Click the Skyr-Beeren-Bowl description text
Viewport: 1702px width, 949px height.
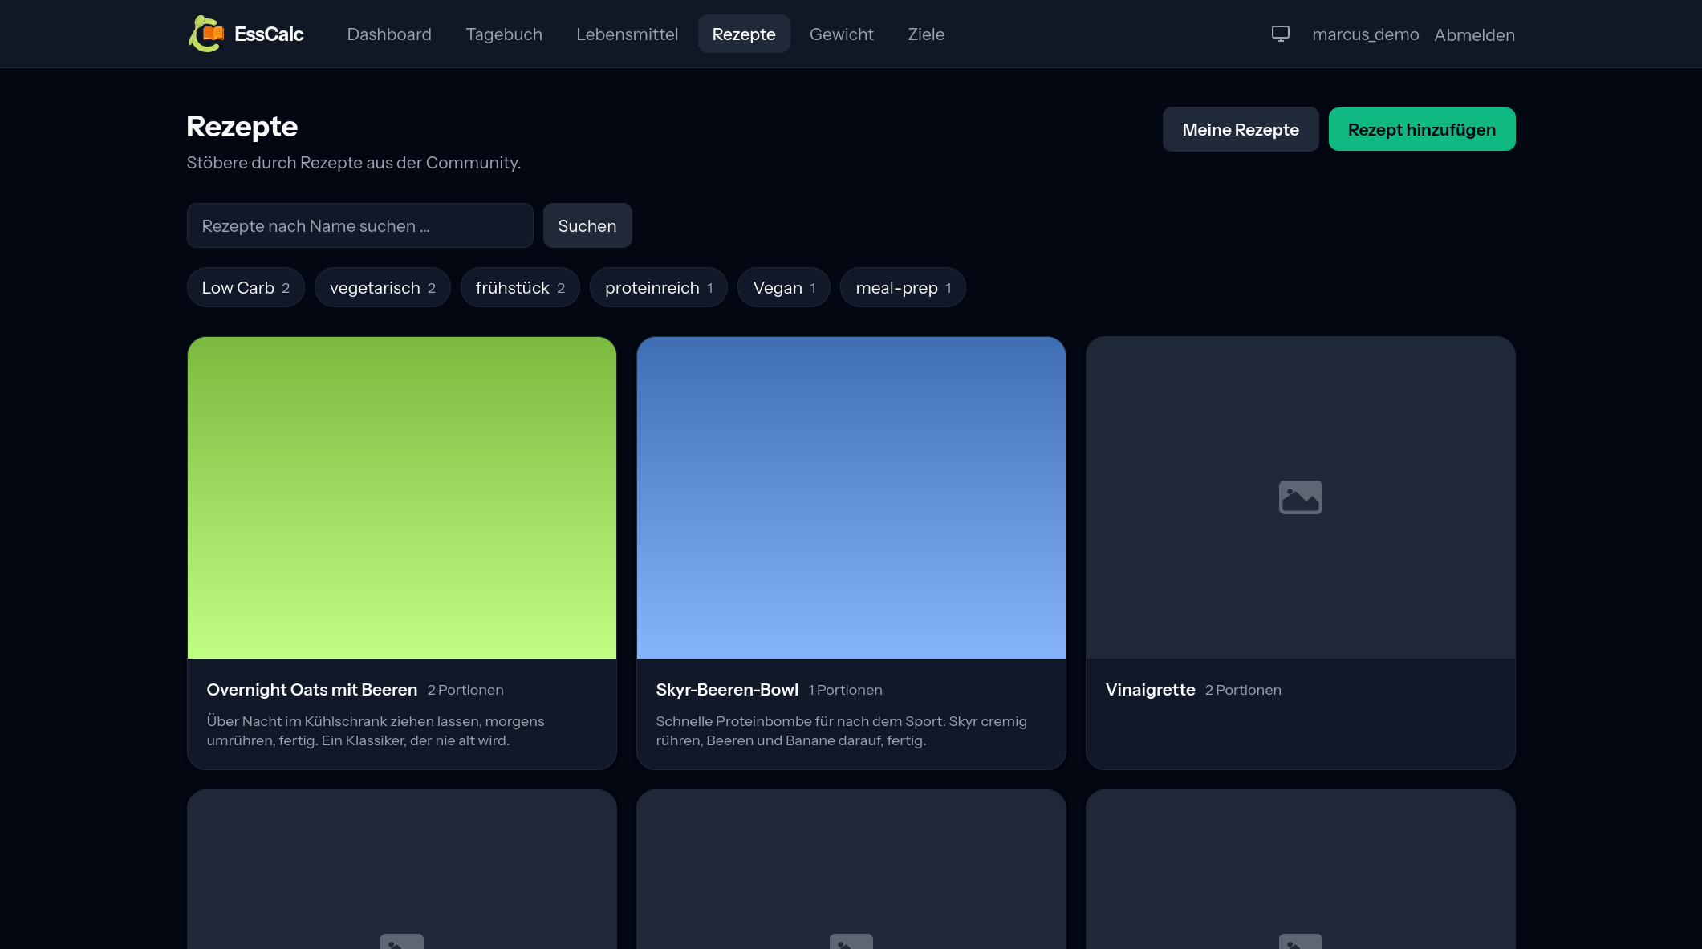tap(841, 731)
